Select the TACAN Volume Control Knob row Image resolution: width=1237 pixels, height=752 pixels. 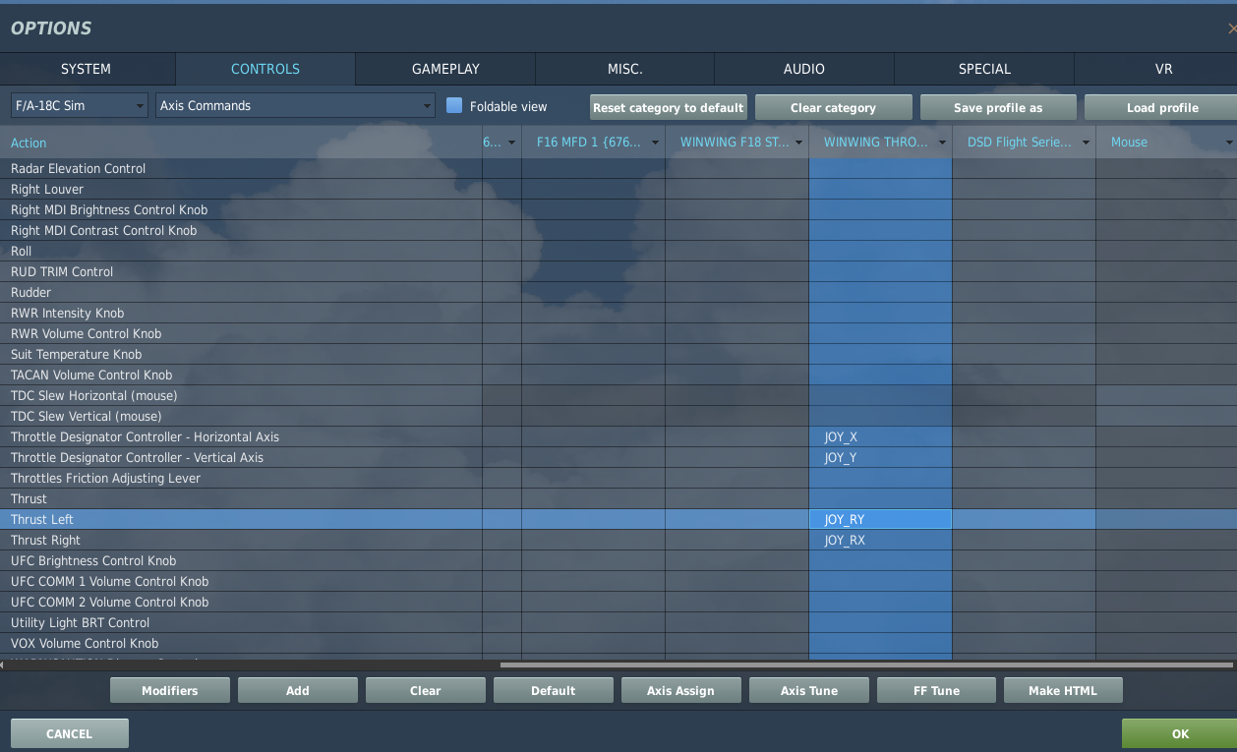coord(618,375)
